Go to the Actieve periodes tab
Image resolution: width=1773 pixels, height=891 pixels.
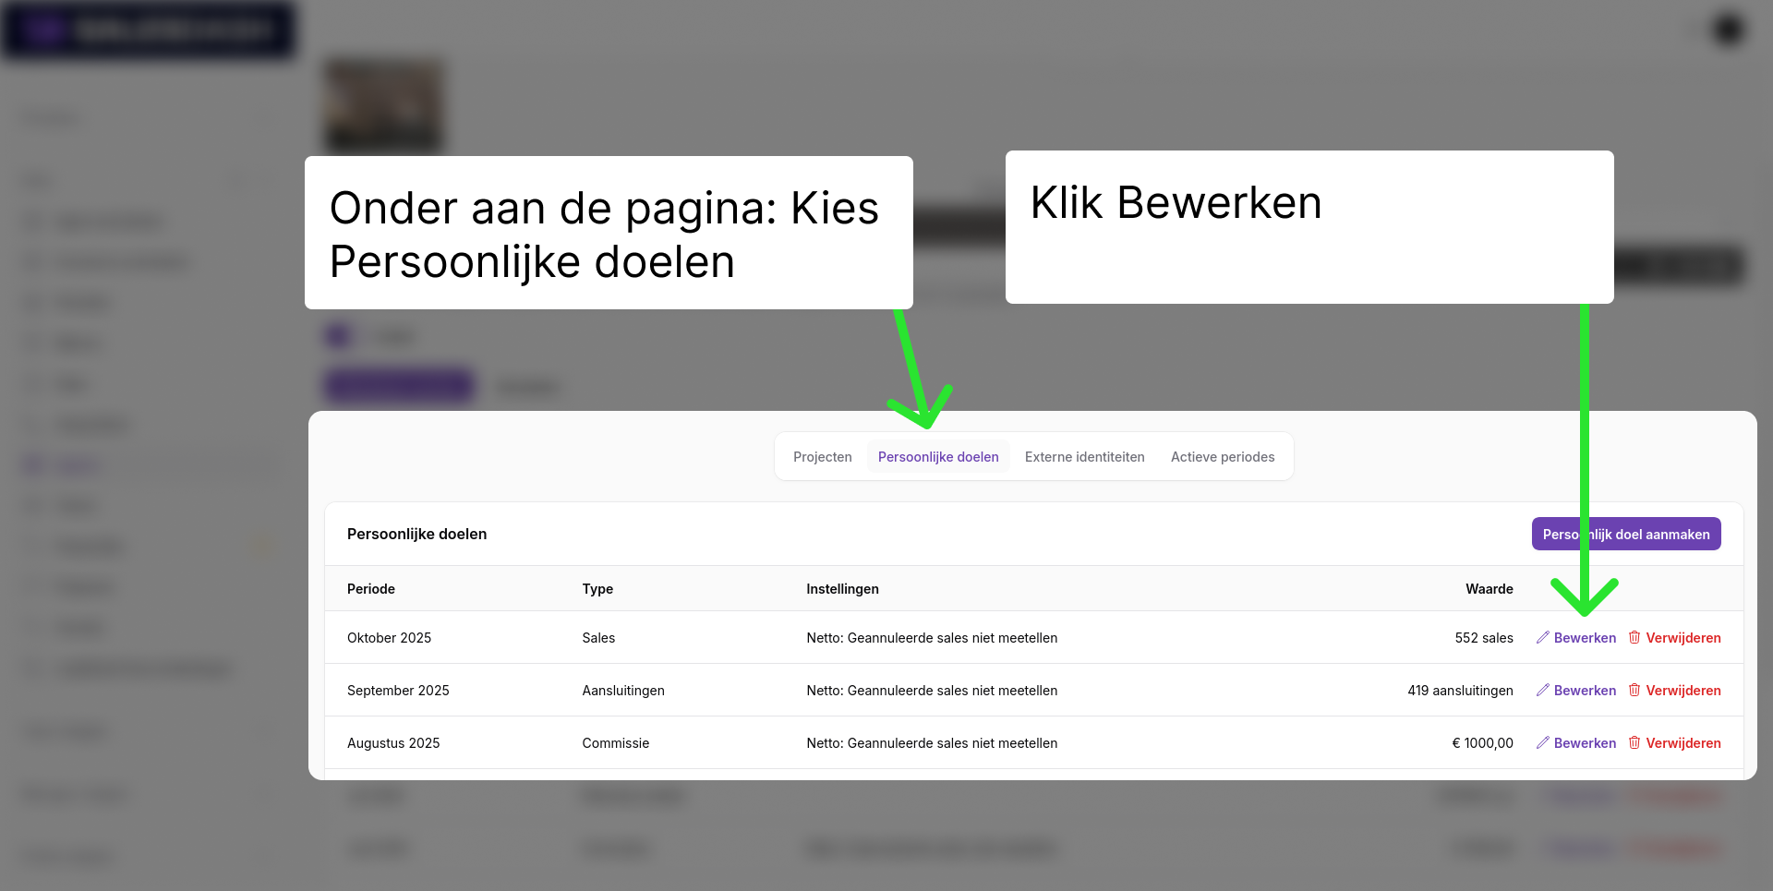(x=1222, y=457)
